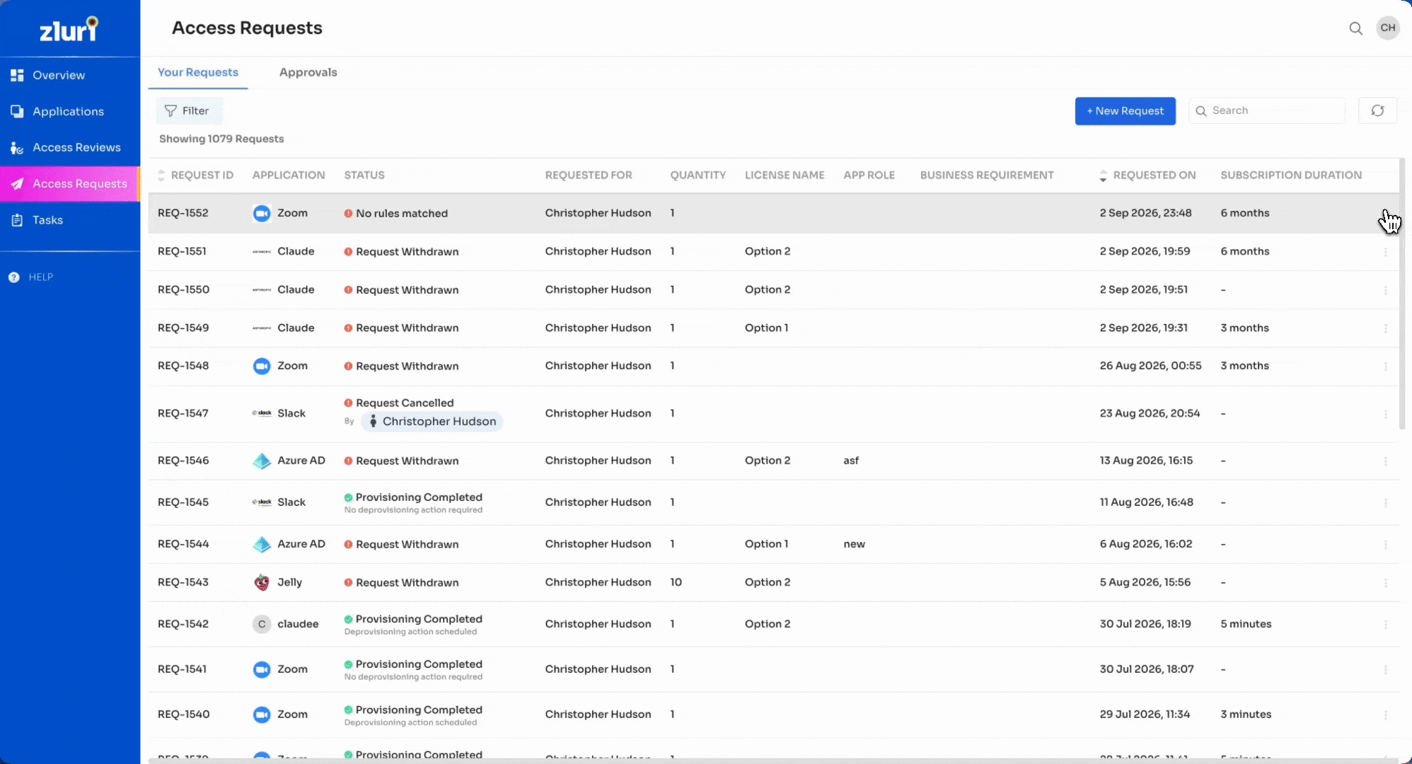
Task: Click the Zoom app icon for REQ-1552
Action: pos(262,213)
